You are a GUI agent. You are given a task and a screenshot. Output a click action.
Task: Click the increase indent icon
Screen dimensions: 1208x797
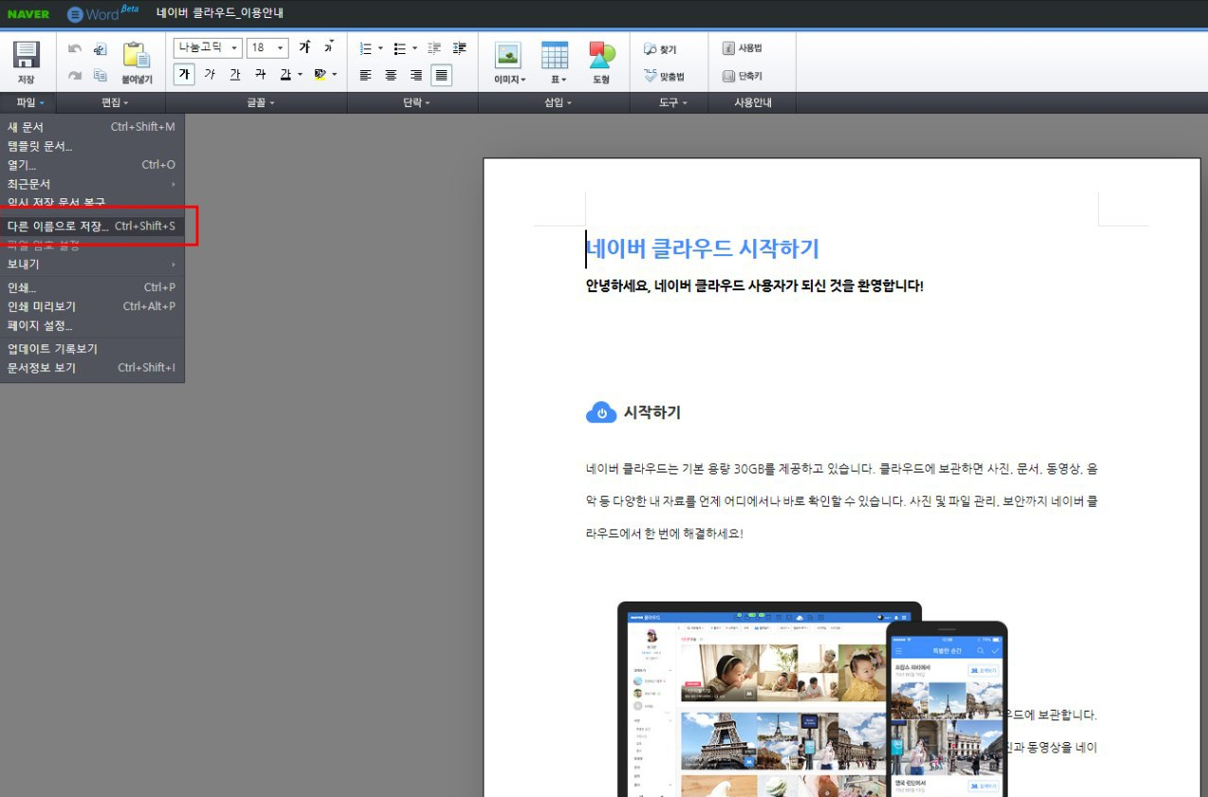click(460, 48)
